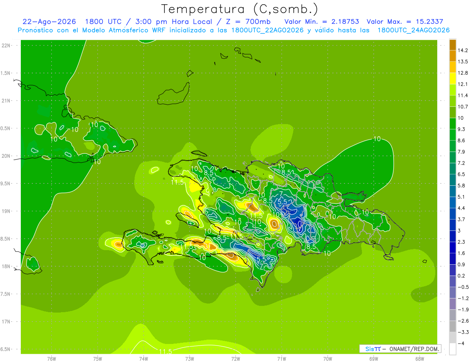Select the date text "22-Ago-2026"
The image size is (471, 364).
(49, 22)
